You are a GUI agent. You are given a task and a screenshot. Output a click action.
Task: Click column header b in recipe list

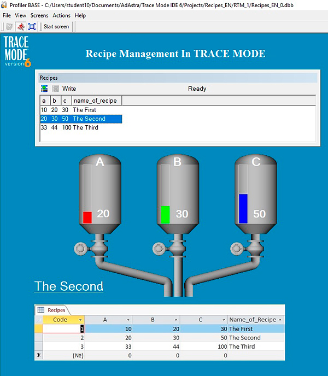(56, 101)
